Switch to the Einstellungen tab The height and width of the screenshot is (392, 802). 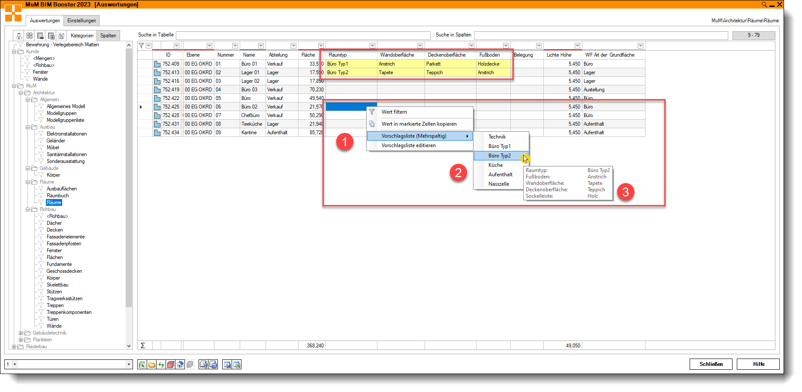pos(81,21)
